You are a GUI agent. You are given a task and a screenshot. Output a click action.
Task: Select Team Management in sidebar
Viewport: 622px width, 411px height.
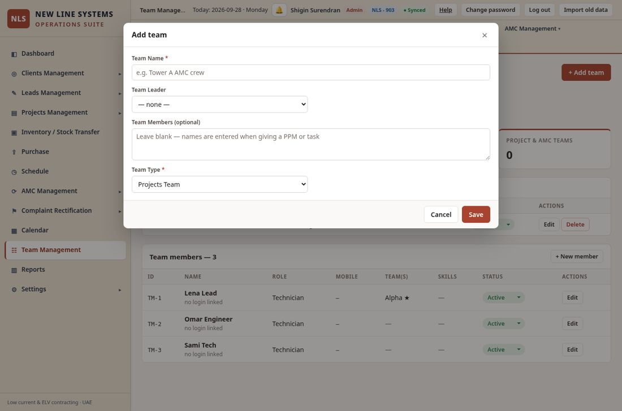point(65,250)
